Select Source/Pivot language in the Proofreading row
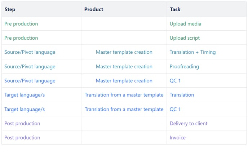The image size is (248, 146). (30, 66)
